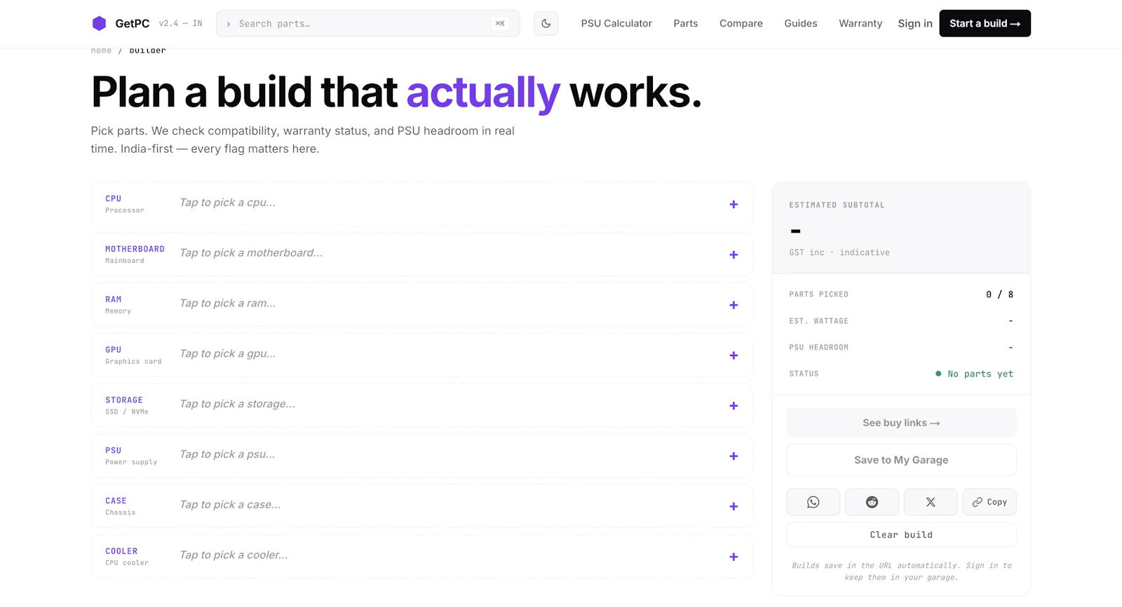Copy the build link

pyautogui.click(x=989, y=502)
